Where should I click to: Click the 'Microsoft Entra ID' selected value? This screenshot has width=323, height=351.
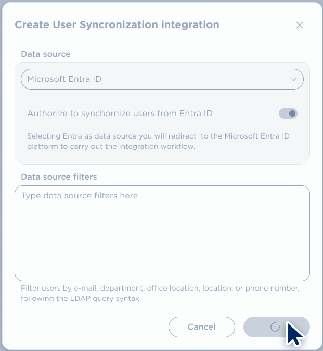coord(64,79)
